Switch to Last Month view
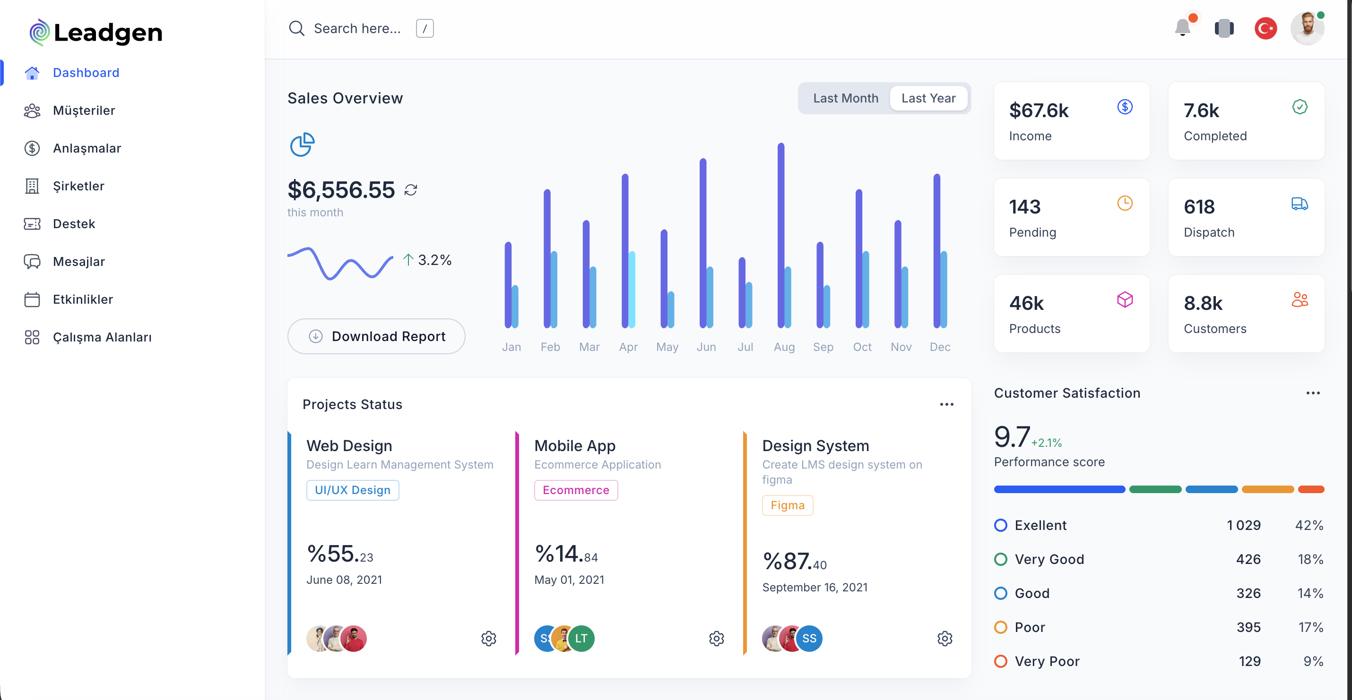The image size is (1352, 700). coord(845,98)
